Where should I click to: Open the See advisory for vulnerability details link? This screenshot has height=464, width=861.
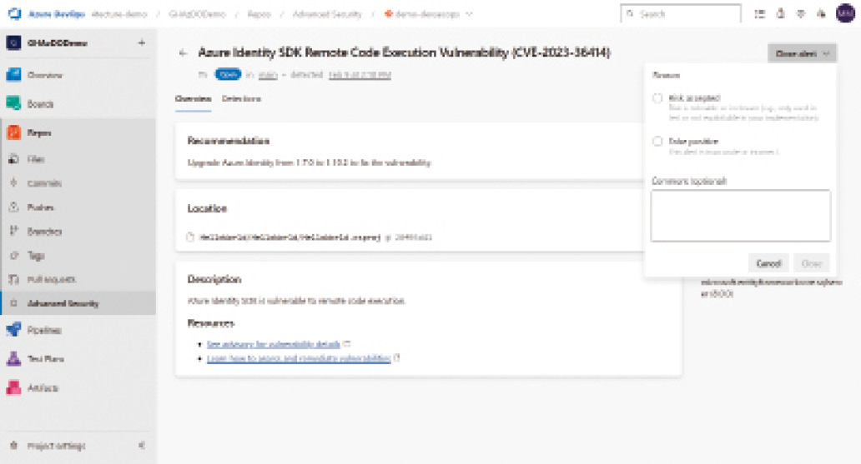click(x=274, y=344)
